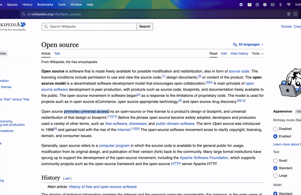Click the fingerprint icon in the address bar
301x195 pixels.
(x=289, y=14)
